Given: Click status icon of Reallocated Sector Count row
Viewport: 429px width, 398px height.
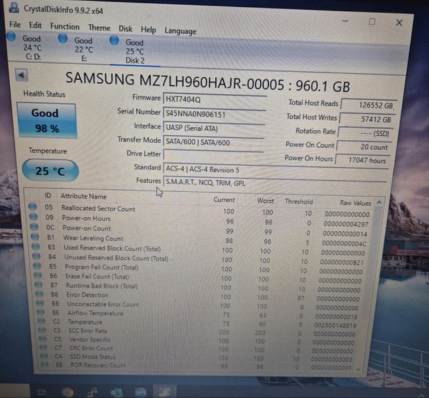Looking at the screenshot, I should click(32, 206).
